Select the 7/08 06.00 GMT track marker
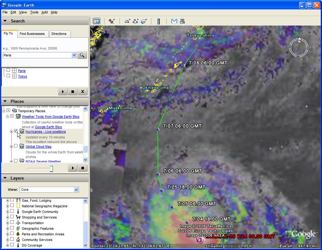322x250 pixels. pyautogui.click(x=183, y=66)
